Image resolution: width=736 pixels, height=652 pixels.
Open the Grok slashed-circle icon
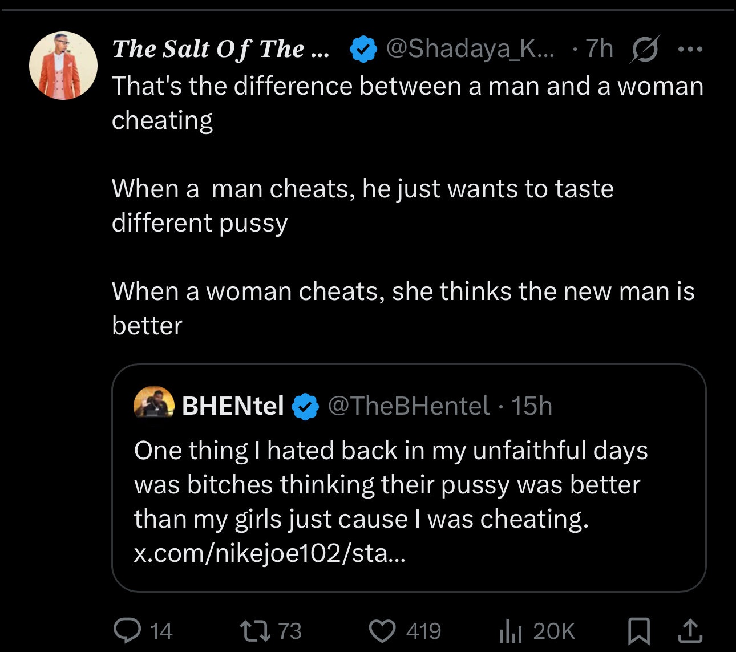pos(645,50)
